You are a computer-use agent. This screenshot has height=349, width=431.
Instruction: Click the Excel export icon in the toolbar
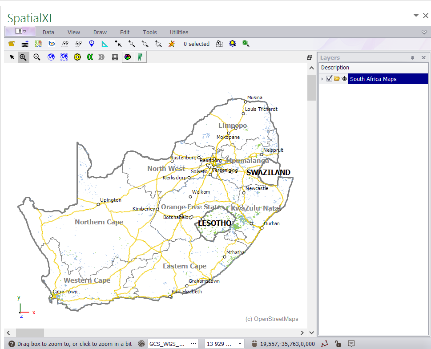pyautogui.click(x=246, y=43)
